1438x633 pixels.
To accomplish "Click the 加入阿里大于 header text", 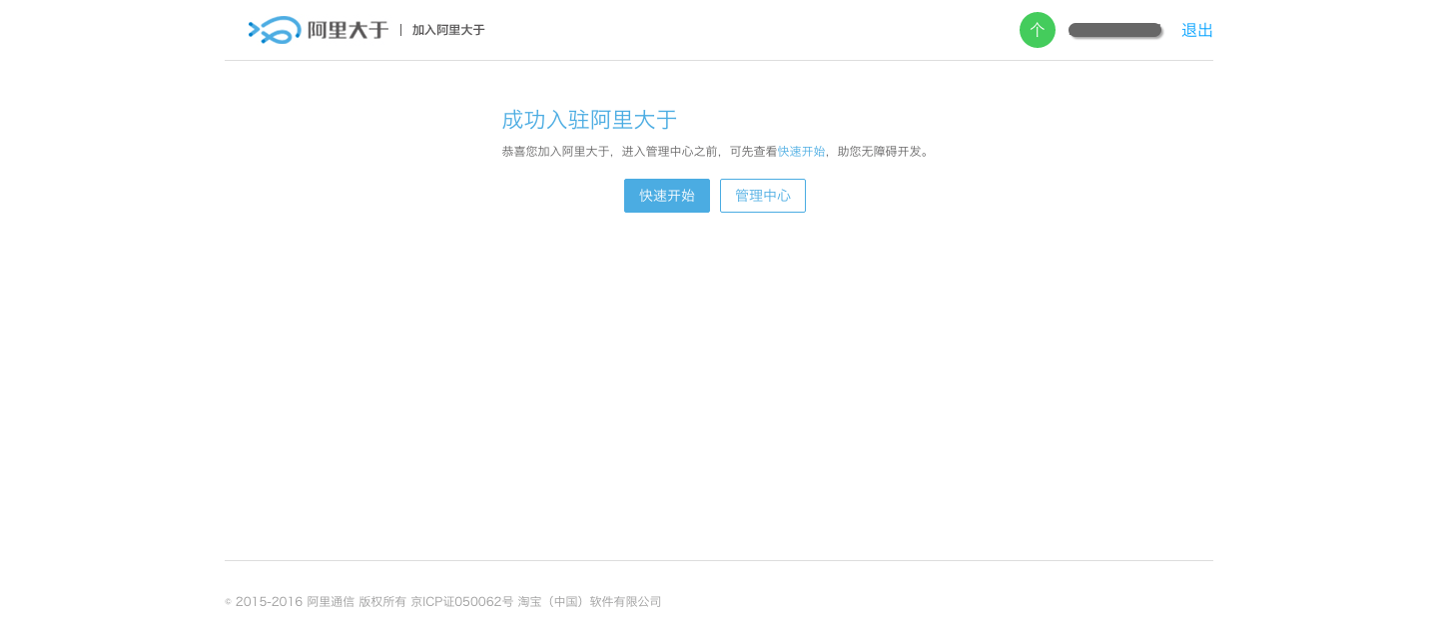I will click(448, 30).
